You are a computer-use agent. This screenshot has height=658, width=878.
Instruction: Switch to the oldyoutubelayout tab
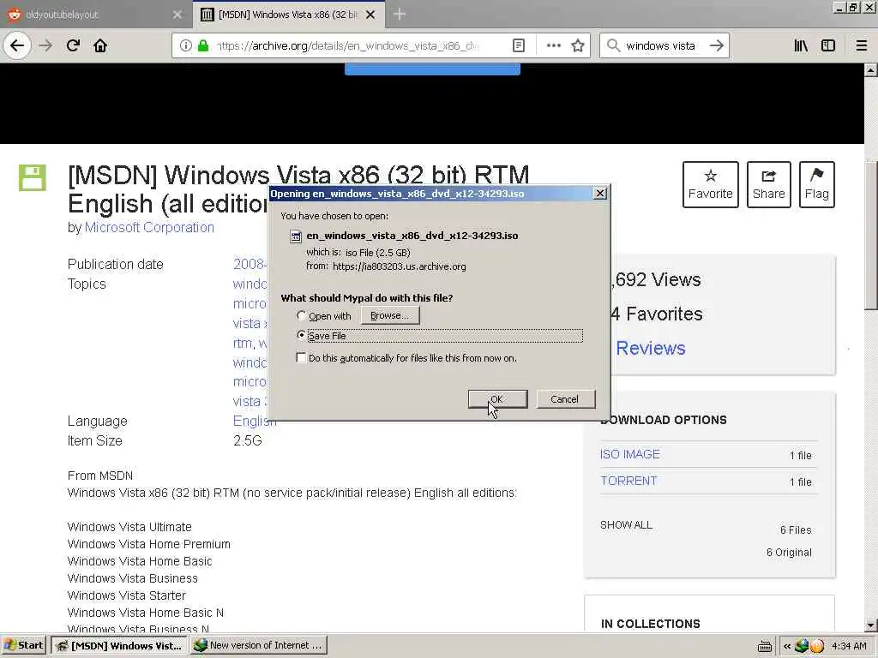pyautogui.click(x=95, y=15)
